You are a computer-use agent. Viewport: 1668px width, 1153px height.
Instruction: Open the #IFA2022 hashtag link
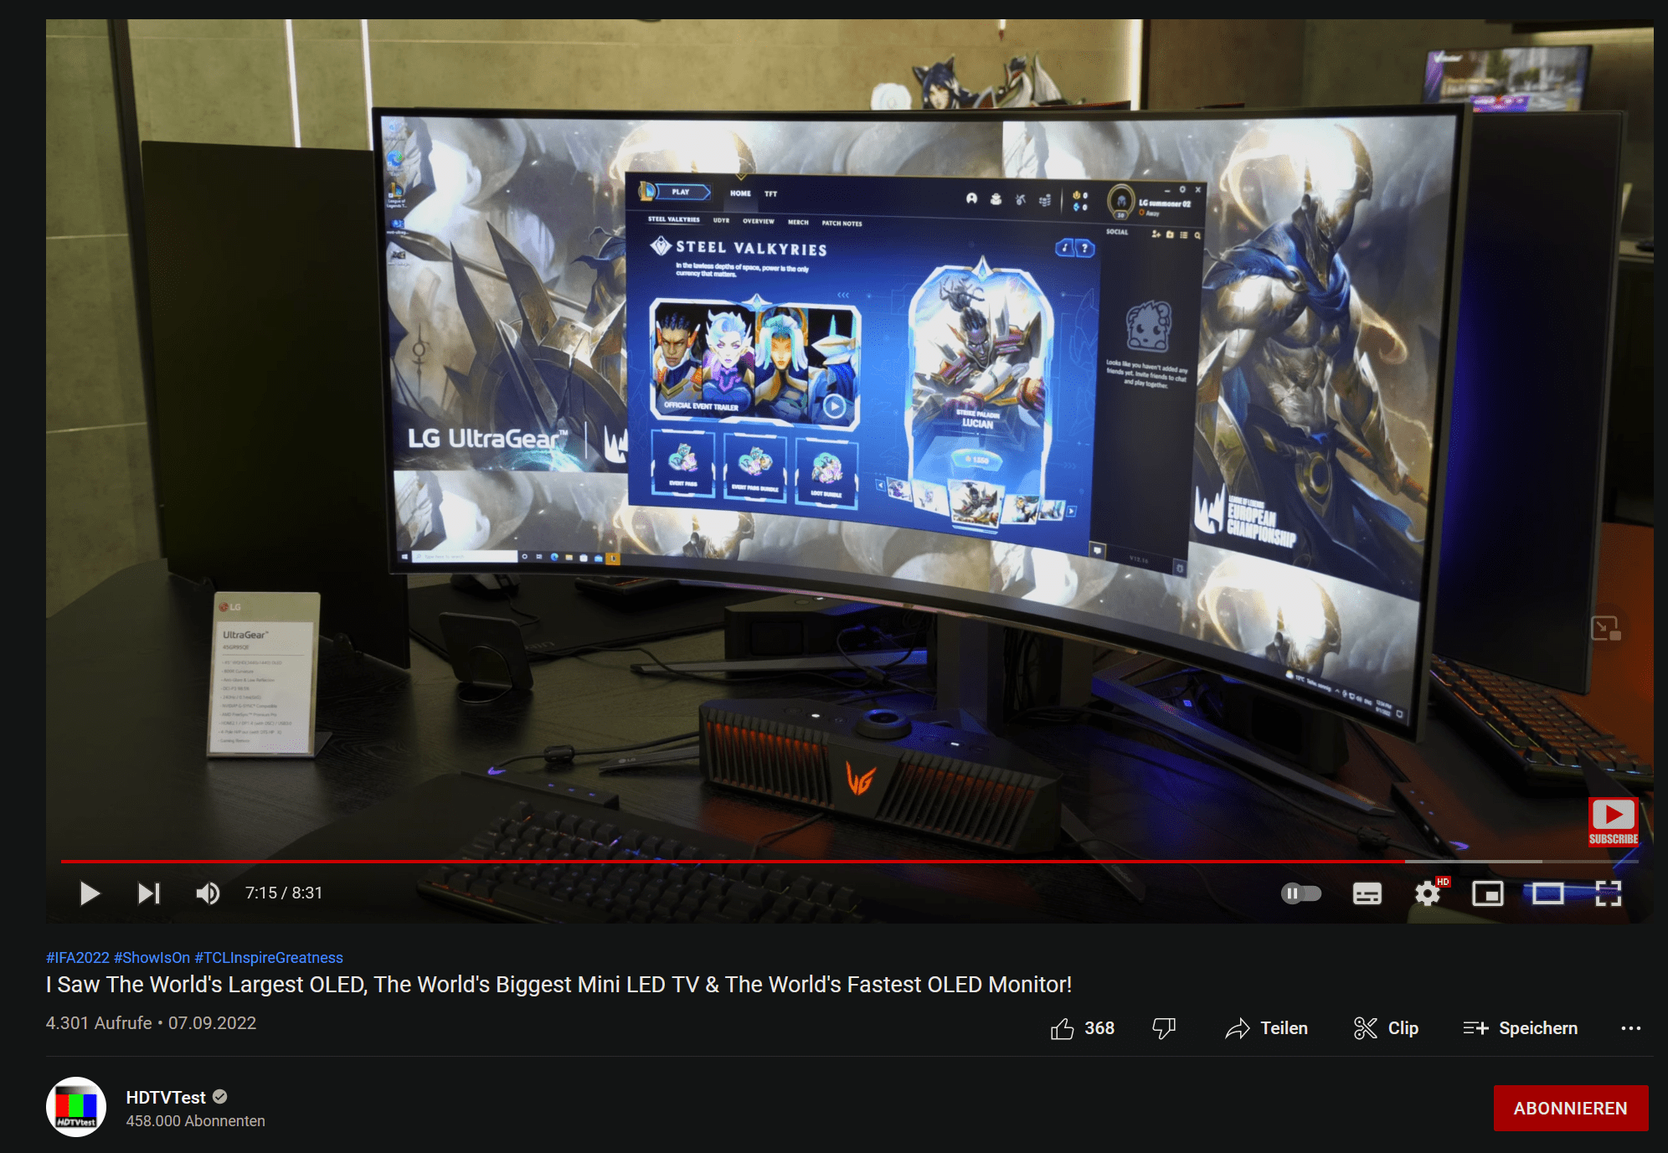pyautogui.click(x=78, y=957)
